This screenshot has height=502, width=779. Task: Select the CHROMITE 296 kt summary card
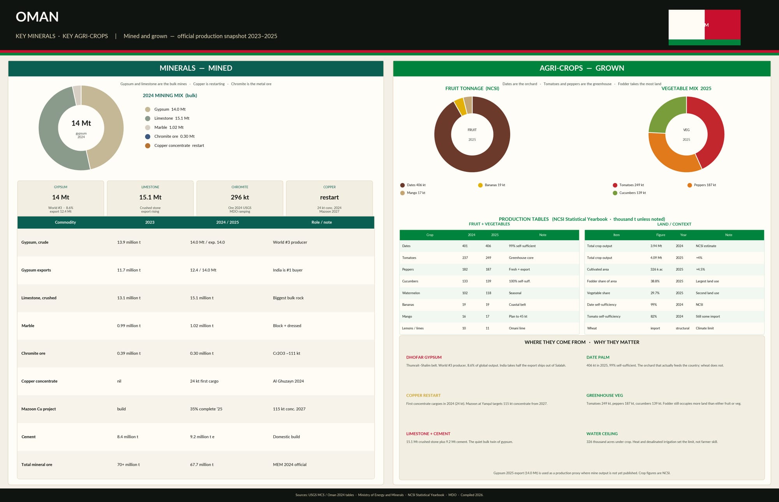coord(240,198)
